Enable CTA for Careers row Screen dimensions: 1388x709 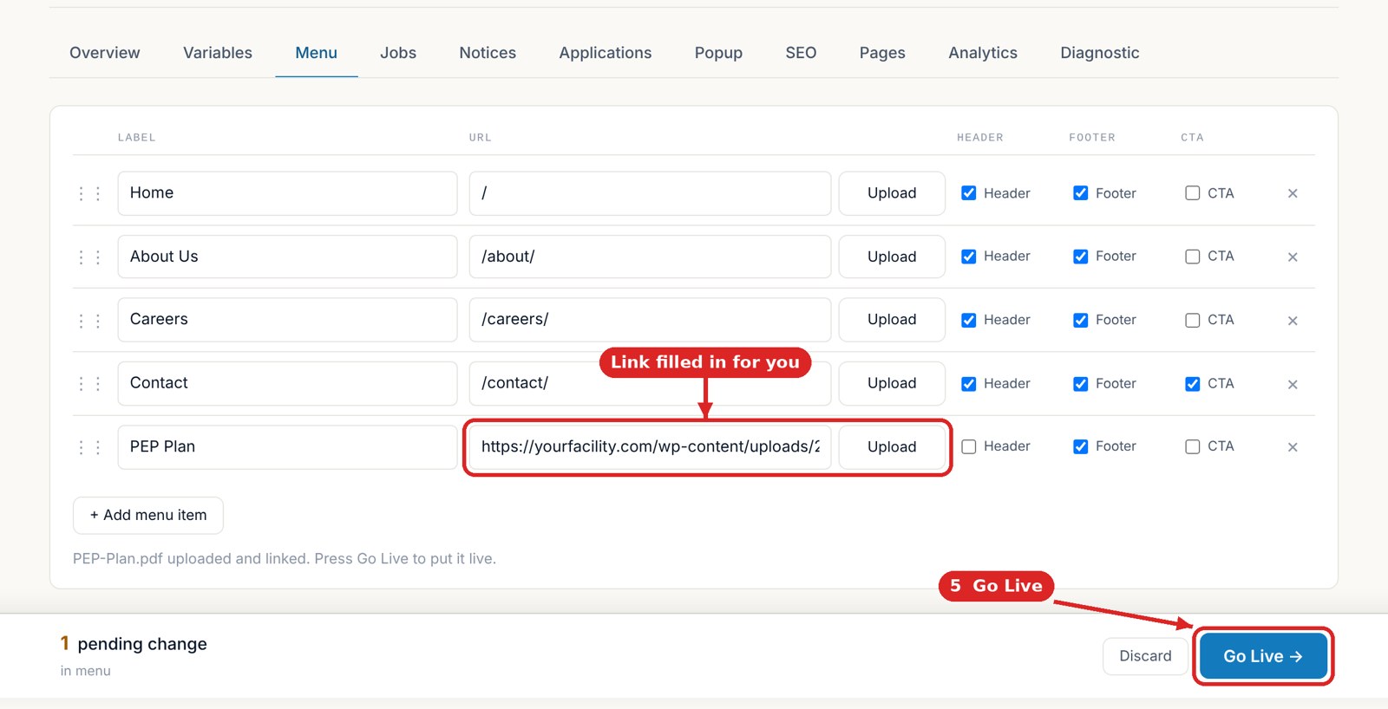(x=1193, y=320)
